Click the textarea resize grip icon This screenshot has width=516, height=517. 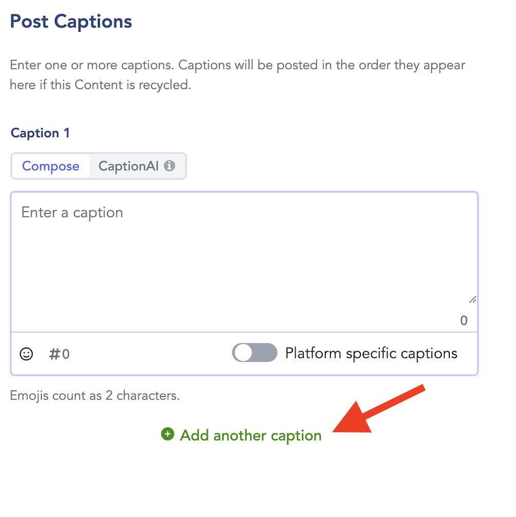tap(473, 300)
